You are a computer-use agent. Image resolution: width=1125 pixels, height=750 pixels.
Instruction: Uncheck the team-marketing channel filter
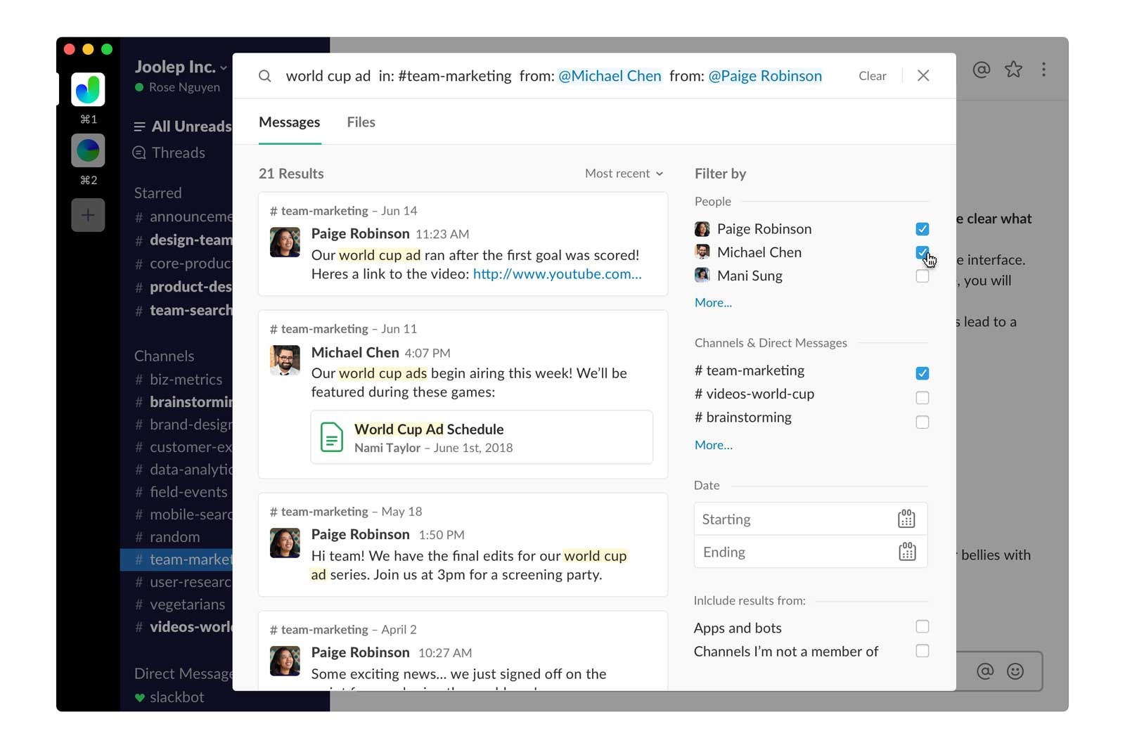tap(922, 373)
